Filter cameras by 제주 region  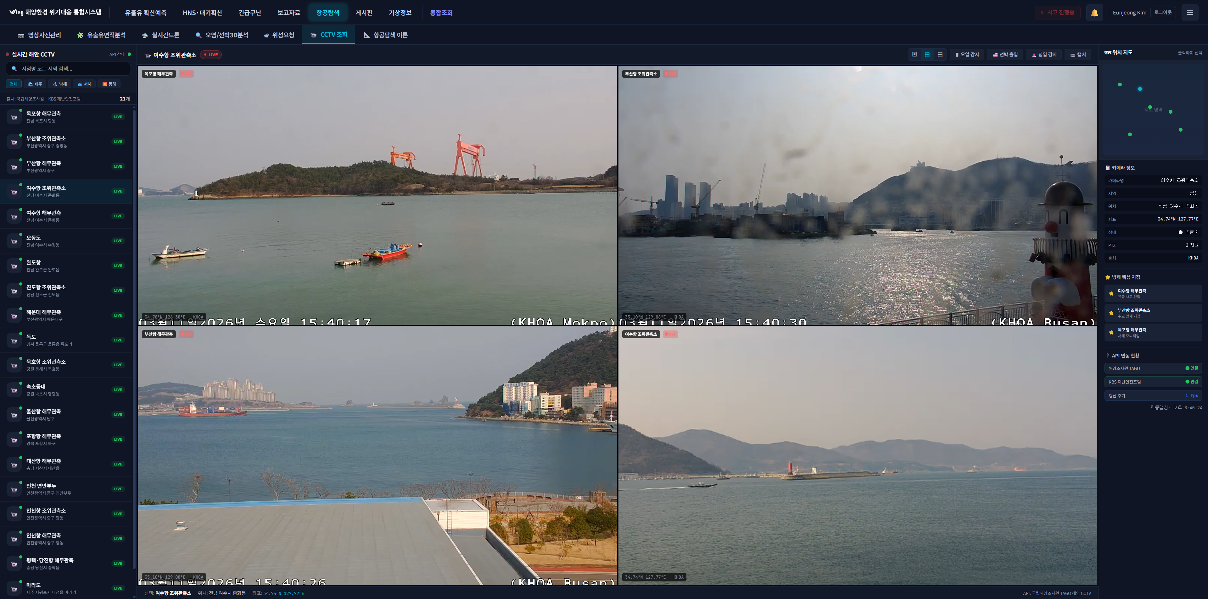click(x=35, y=84)
